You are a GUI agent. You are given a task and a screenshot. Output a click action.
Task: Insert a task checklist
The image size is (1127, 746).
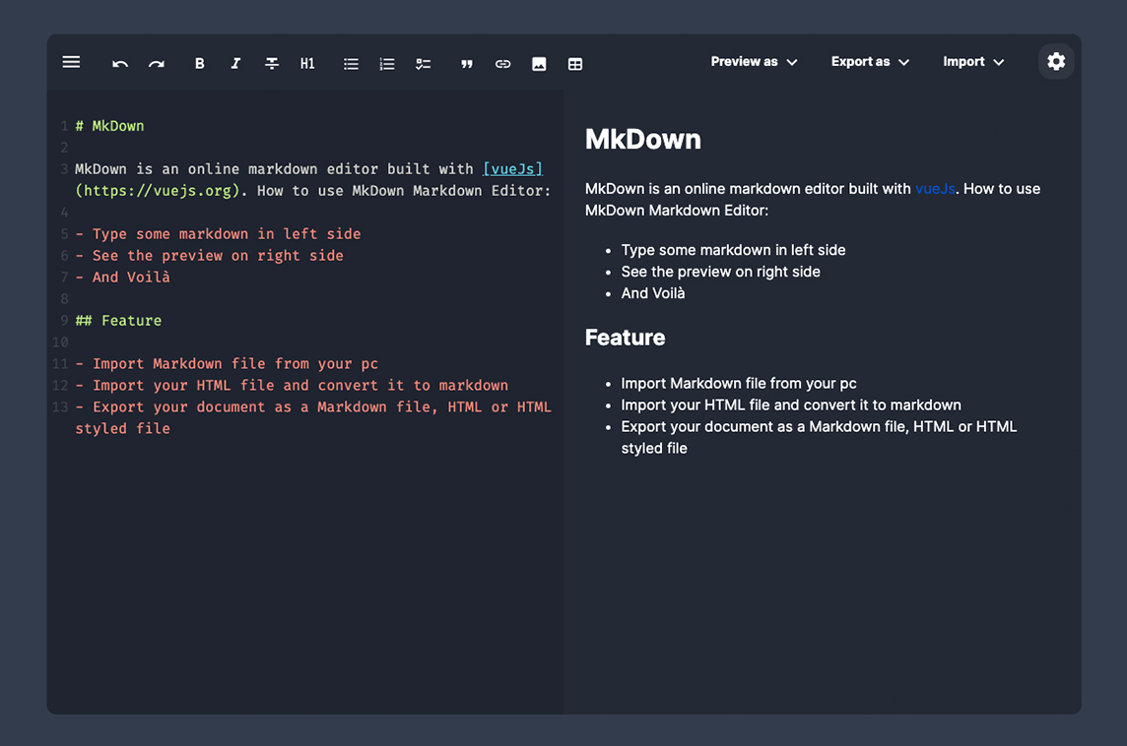423,64
